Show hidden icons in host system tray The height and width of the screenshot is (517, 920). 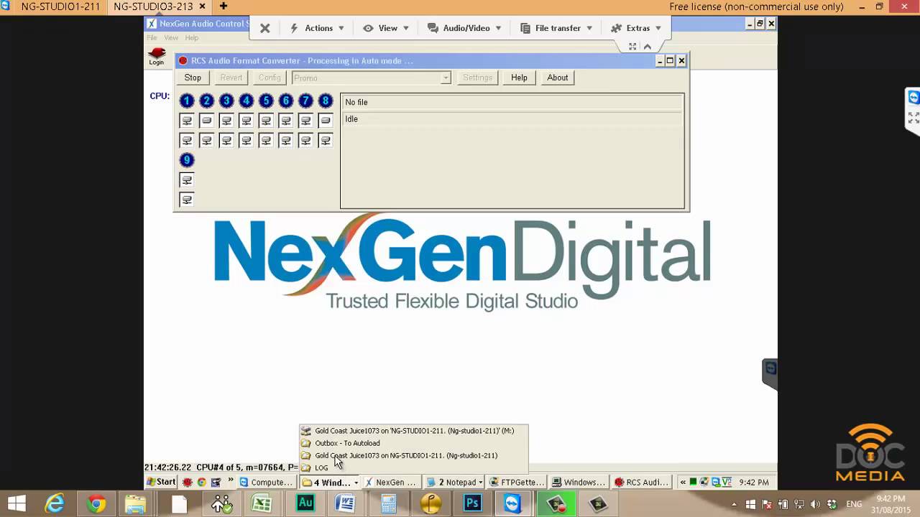click(734, 504)
